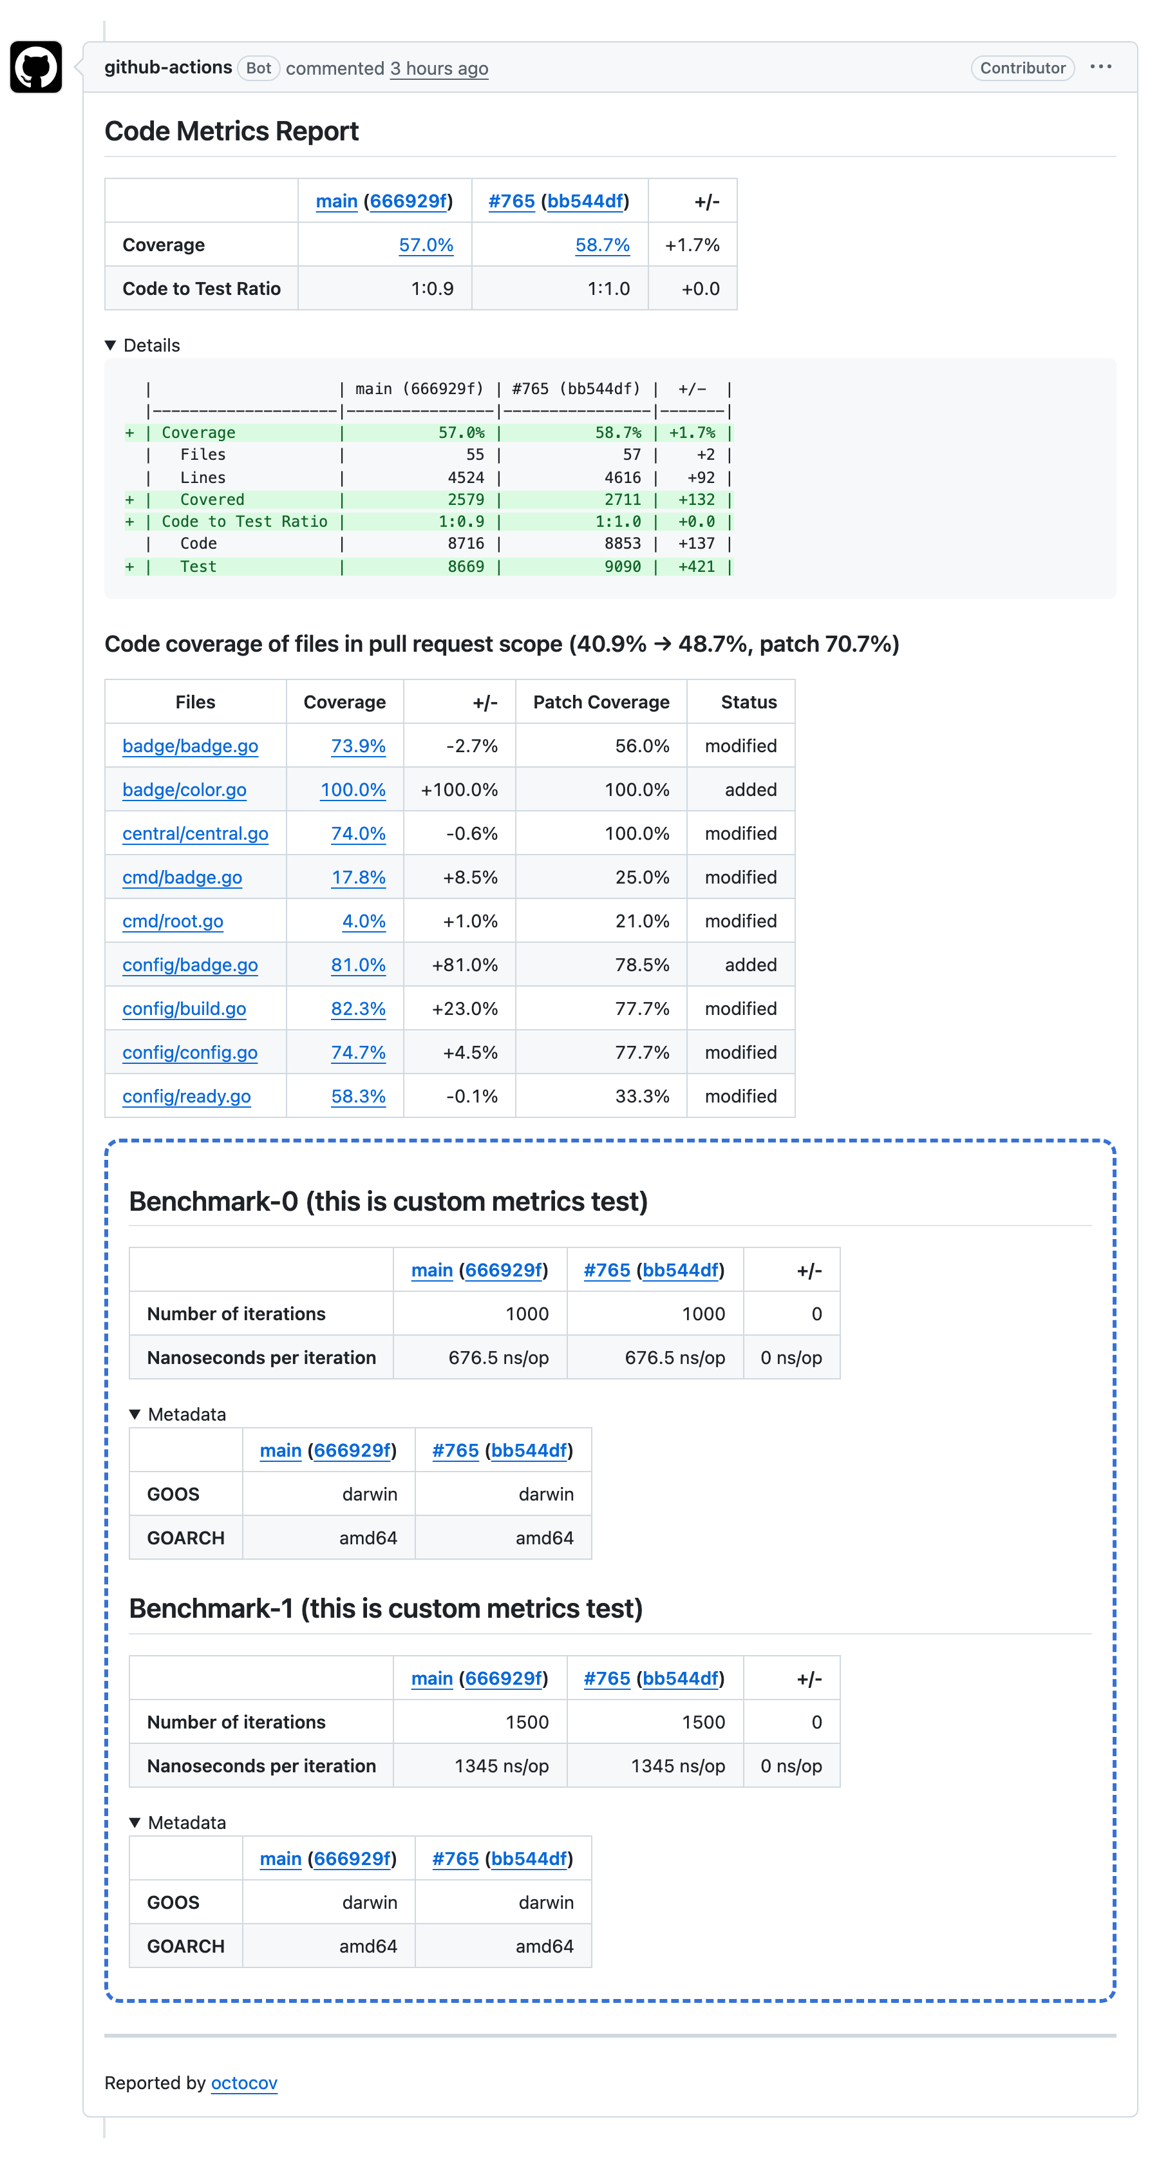Viewport: 1159px width, 2160px height.
Task: Click #765 pull request link in top table
Action: click(x=512, y=201)
